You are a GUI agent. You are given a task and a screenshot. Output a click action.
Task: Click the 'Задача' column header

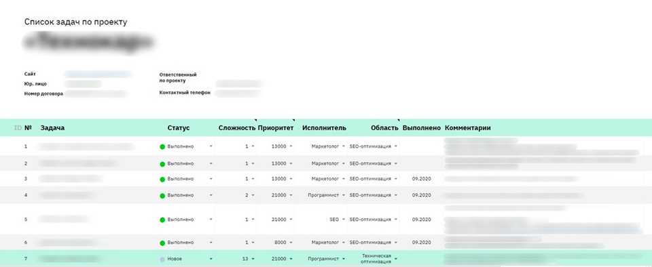tap(52, 128)
